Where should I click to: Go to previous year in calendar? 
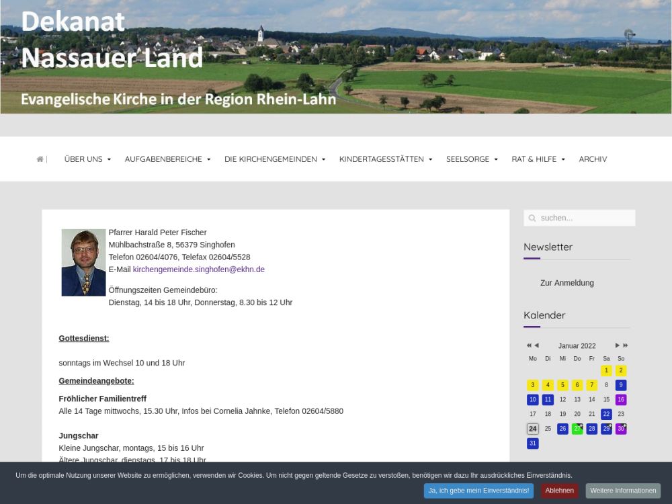click(529, 345)
